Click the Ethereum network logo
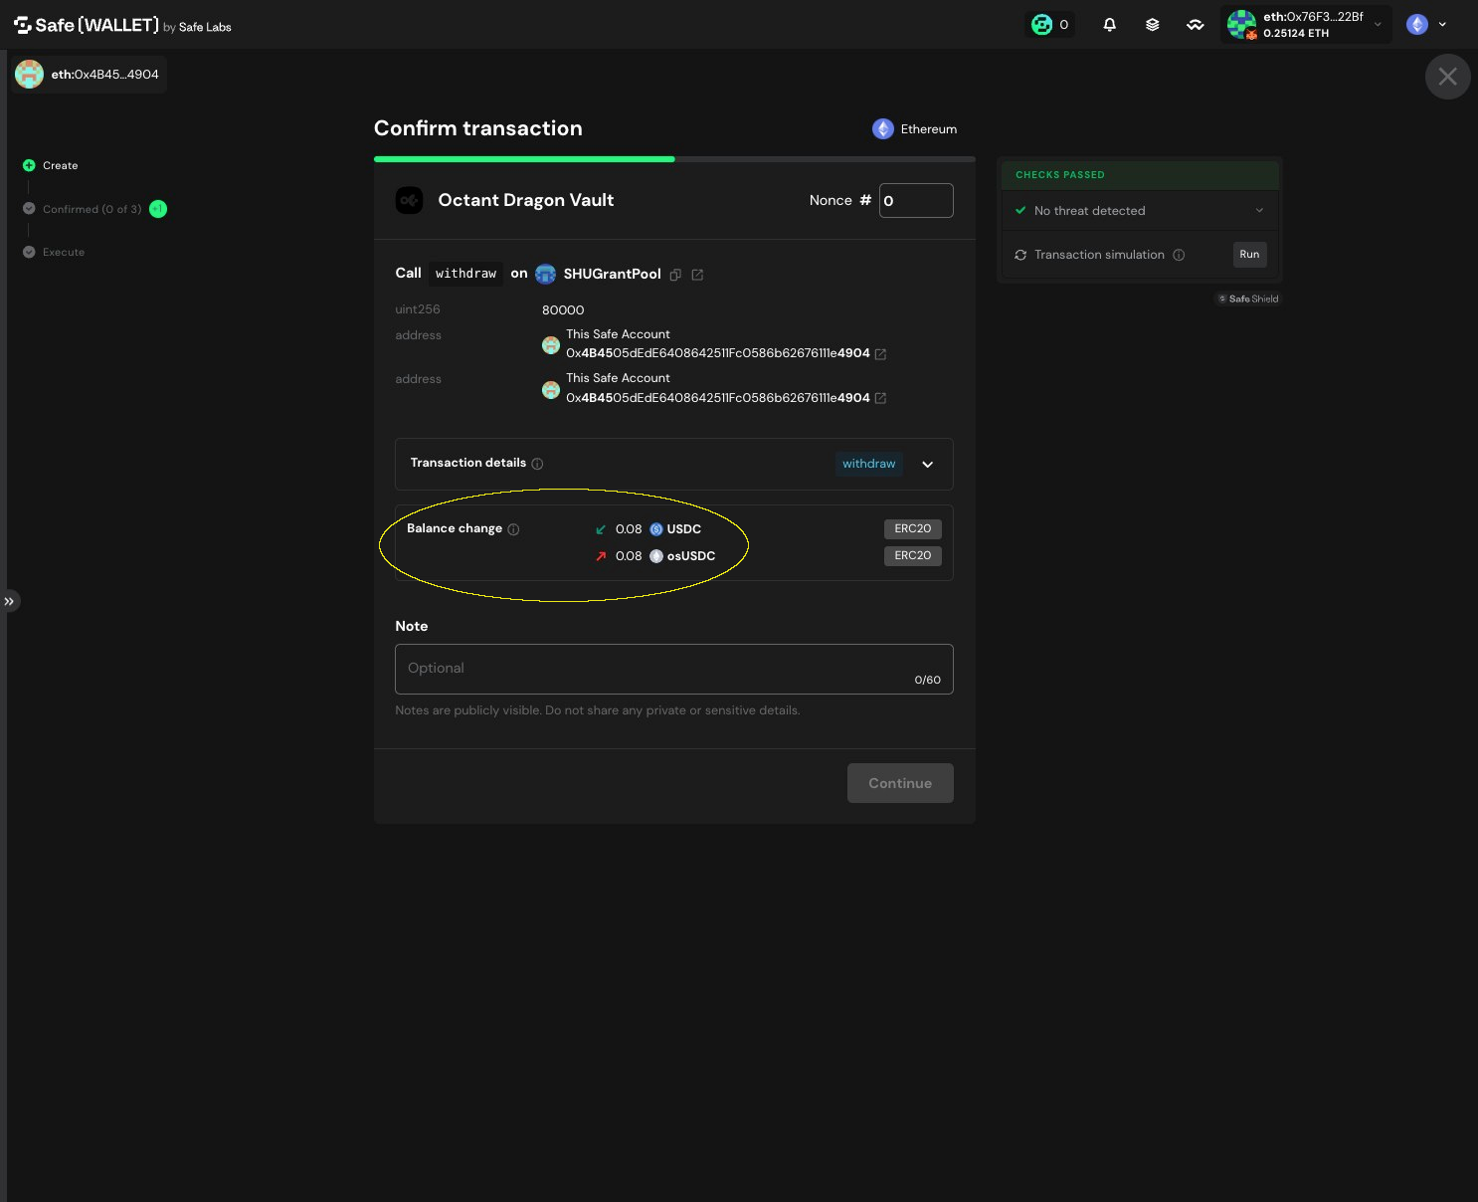 click(883, 129)
